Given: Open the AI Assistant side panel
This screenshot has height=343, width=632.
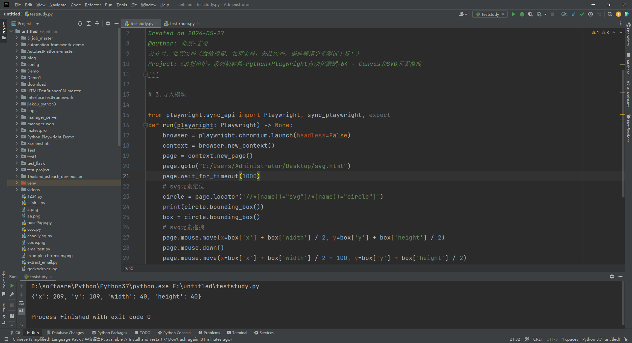Looking at the screenshot, I should 628,94.
